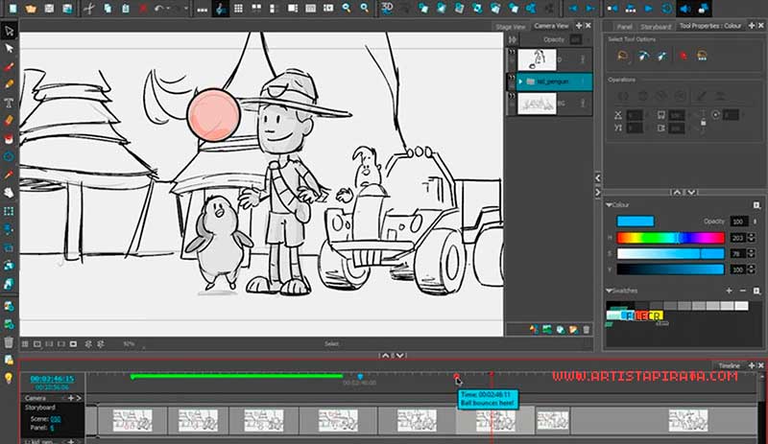This screenshot has height=444, width=768.
Task: Click the trash icon in left toolbar
Action: (9, 342)
